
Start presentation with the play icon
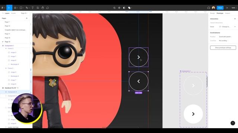pyautogui.click(x=227, y=8)
